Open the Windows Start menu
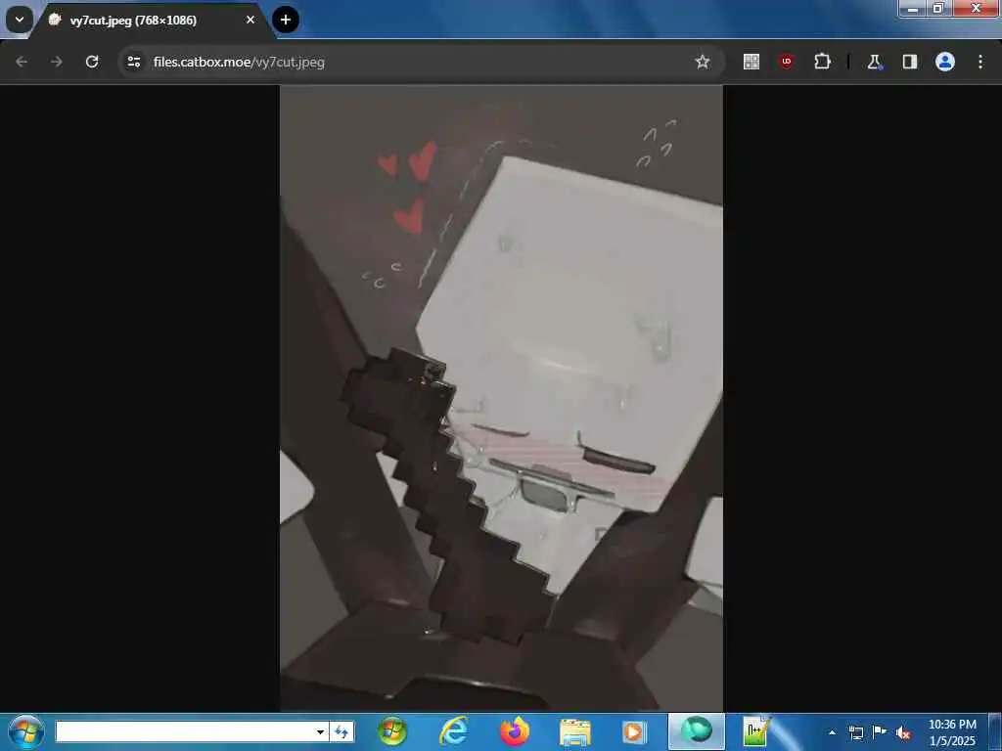The image size is (1002, 751). point(26,731)
